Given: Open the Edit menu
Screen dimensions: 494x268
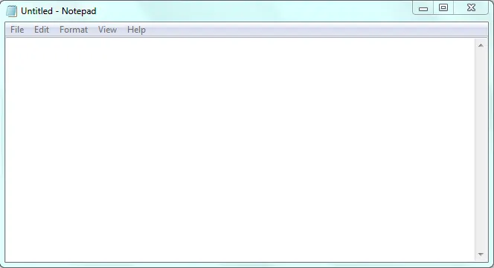Looking at the screenshot, I should click(x=41, y=30).
